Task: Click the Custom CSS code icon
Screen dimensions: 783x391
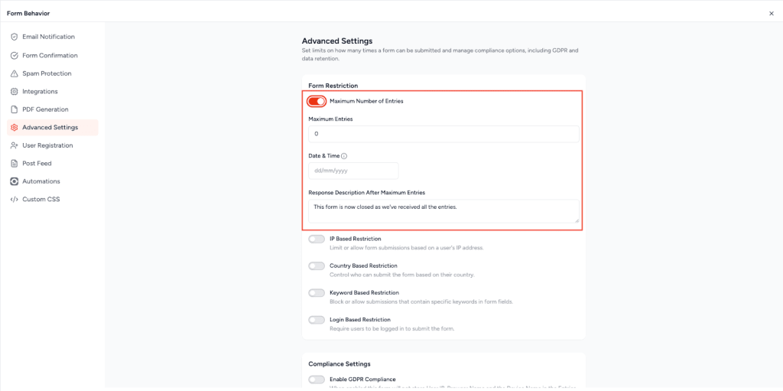Action: tap(14, 200)
